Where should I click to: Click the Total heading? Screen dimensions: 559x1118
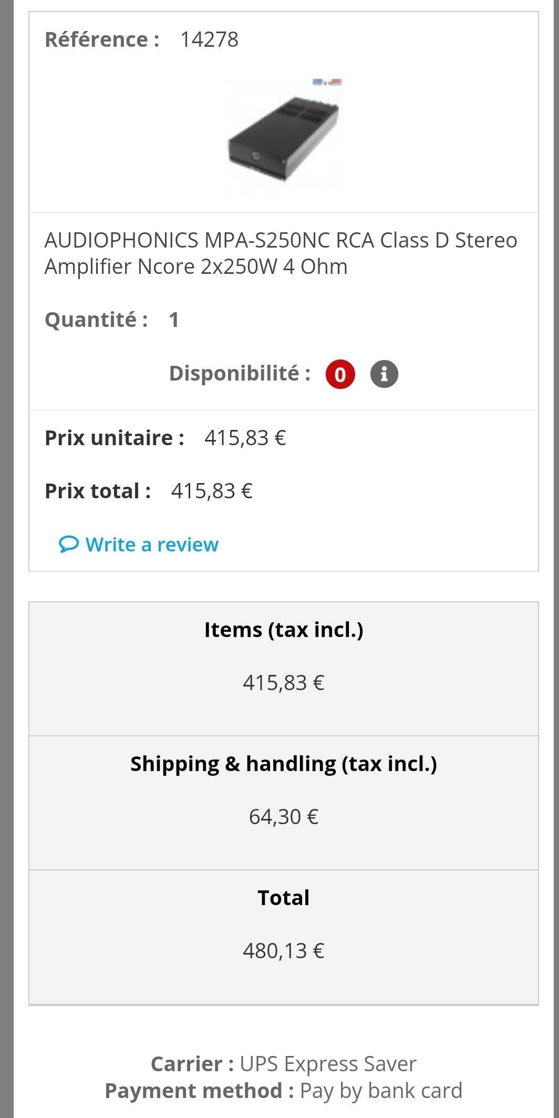284,898
